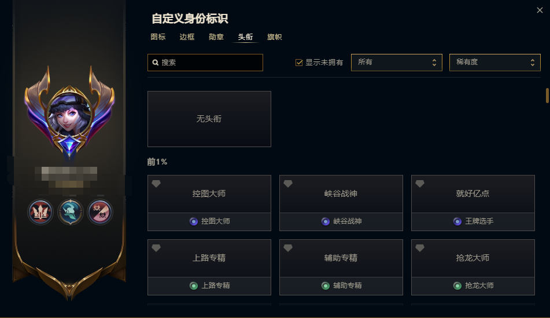Click the summoner avatar with winged crest
This screenshot has width=550, height=318.
pos(69,112)
